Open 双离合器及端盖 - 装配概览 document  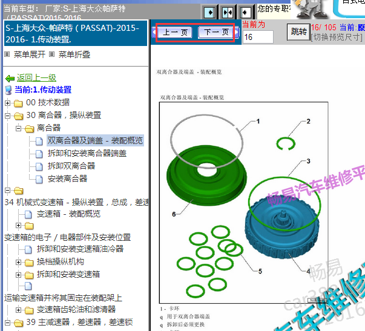[x=95, y=140]
